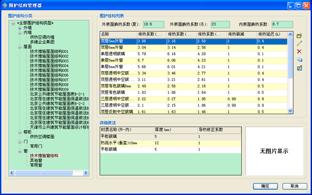This screenshot has height=195, width=312.
Task: Select 多维企业集团 tree item
Action: pos(42,42)
